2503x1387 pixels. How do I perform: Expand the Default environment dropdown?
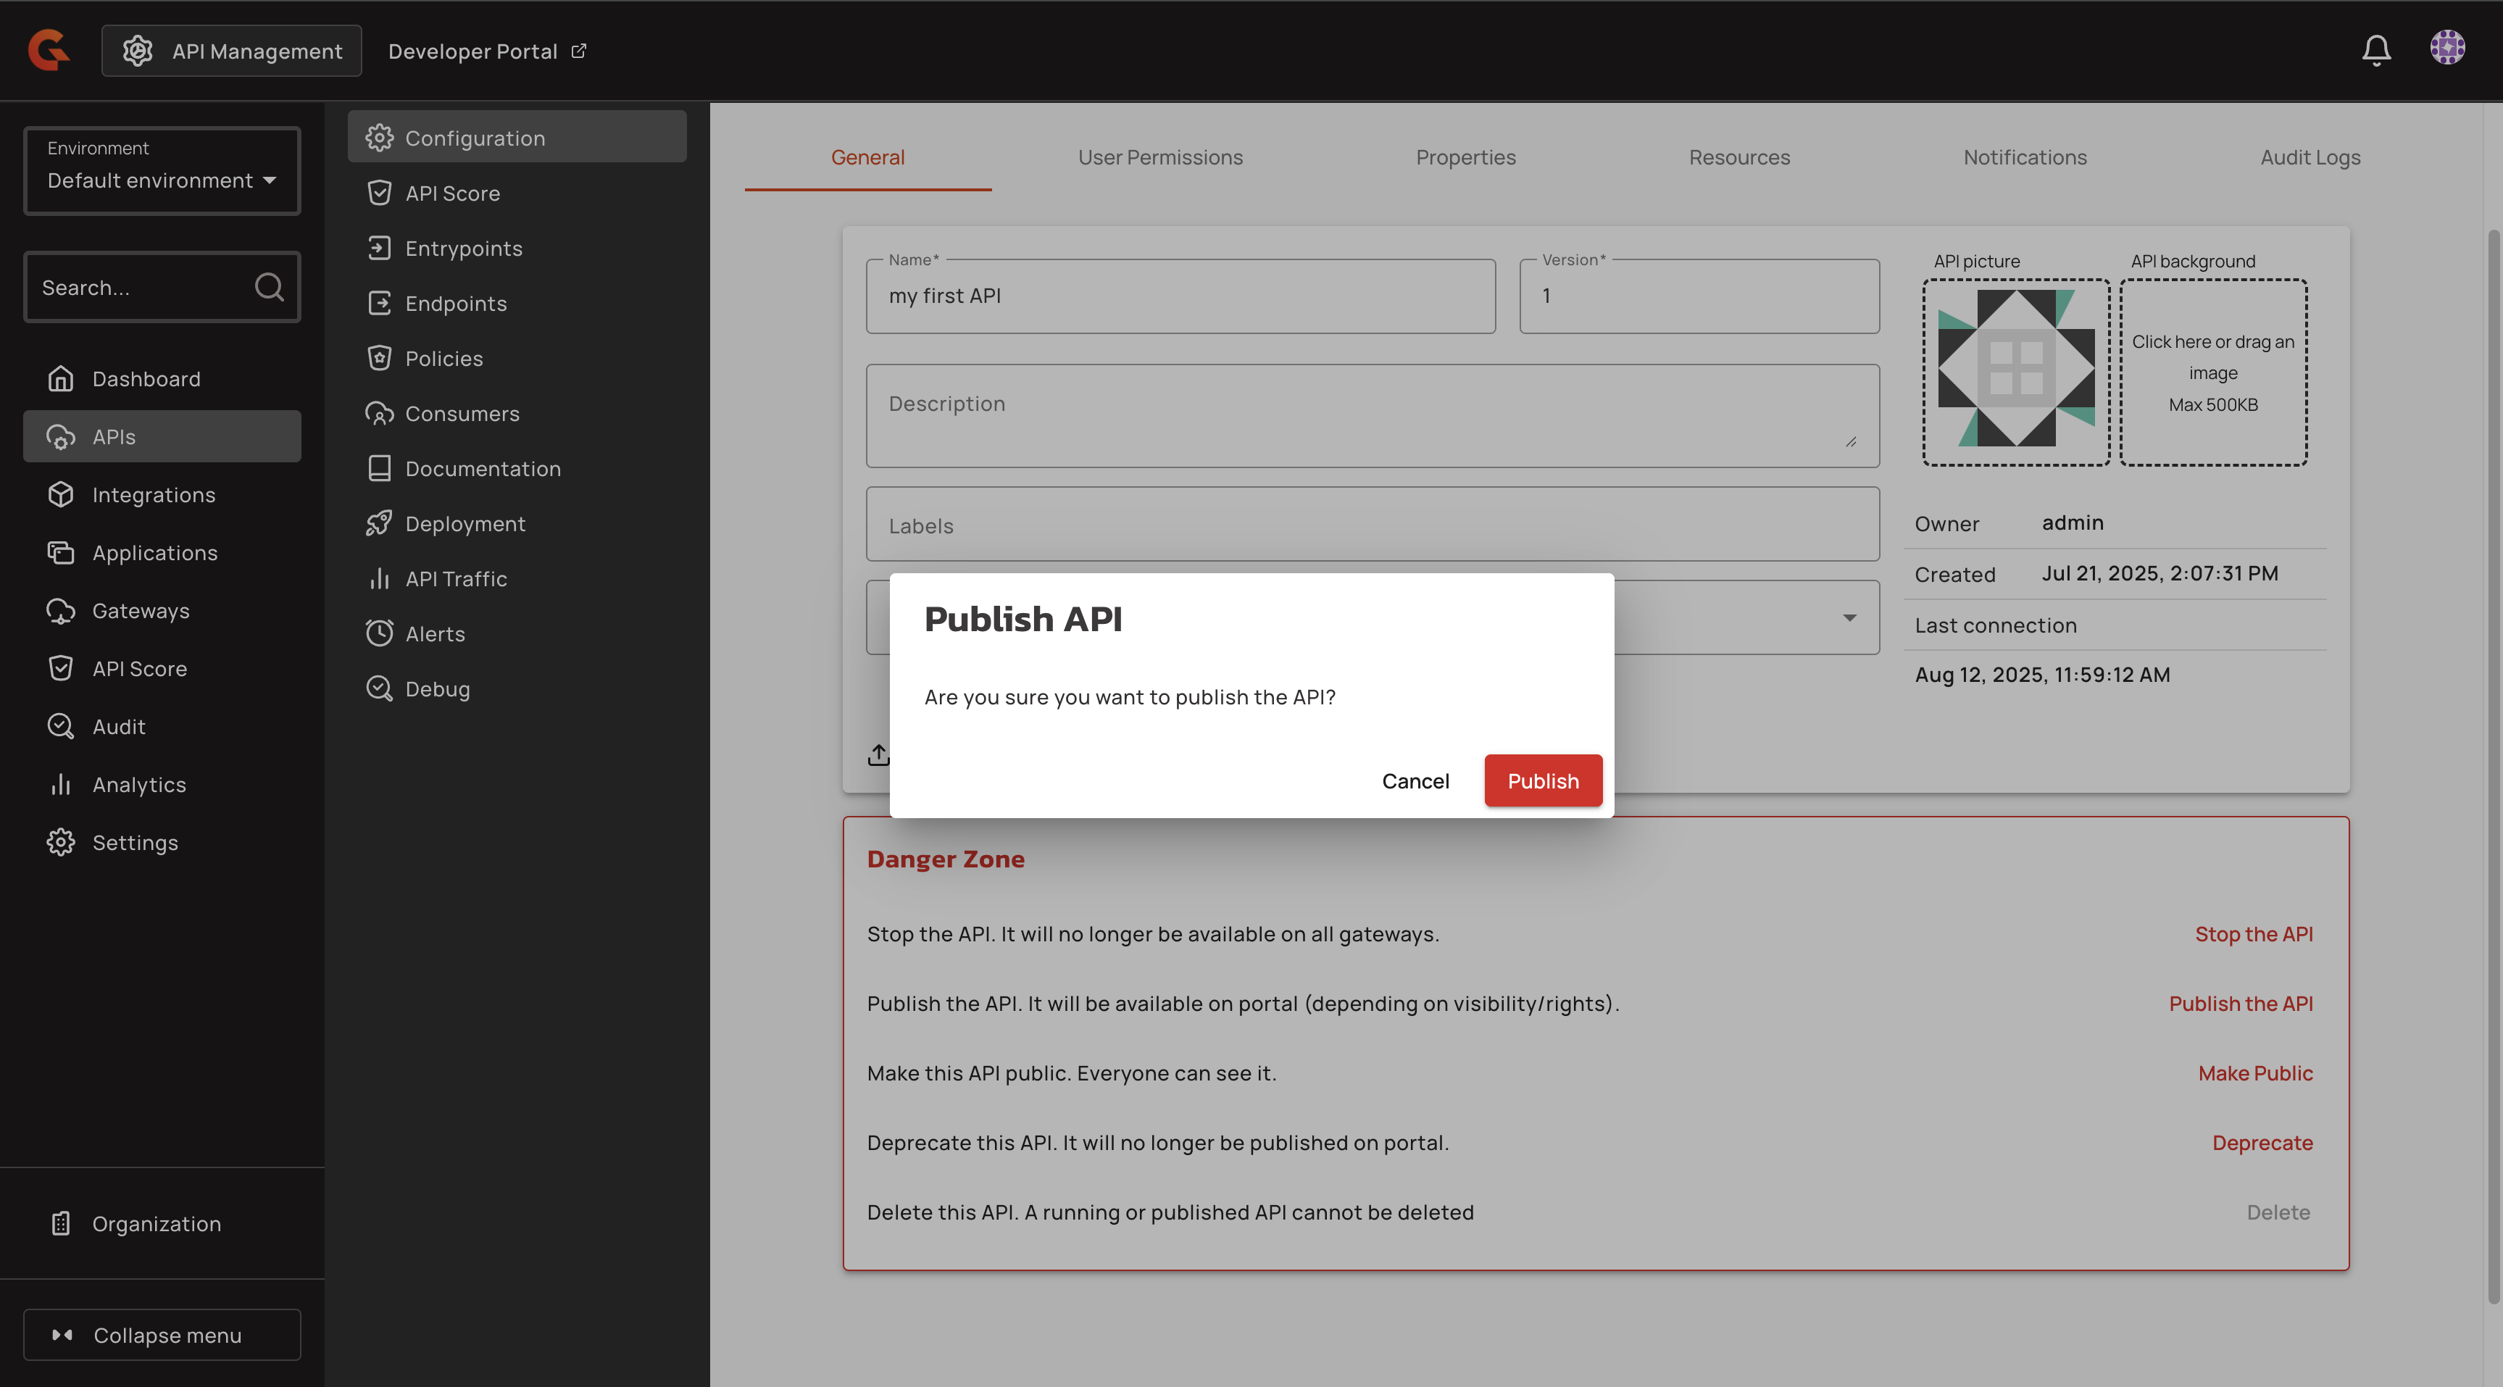(x=162, y=180)
